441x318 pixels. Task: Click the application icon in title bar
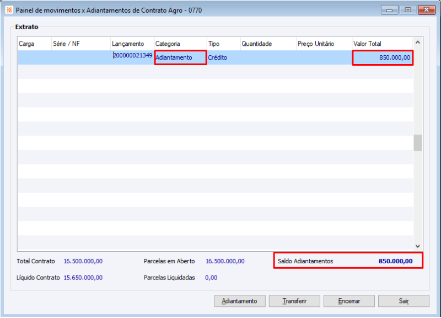[9, 10]
